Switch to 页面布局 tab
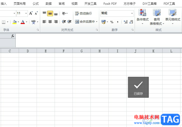The height and width of the screenshot is (127, 182). 20,4
